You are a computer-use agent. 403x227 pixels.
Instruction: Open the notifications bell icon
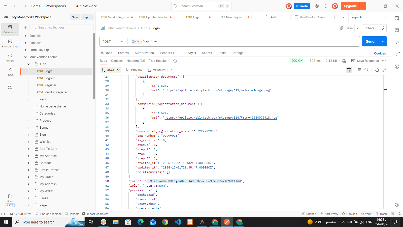(326, 6)
